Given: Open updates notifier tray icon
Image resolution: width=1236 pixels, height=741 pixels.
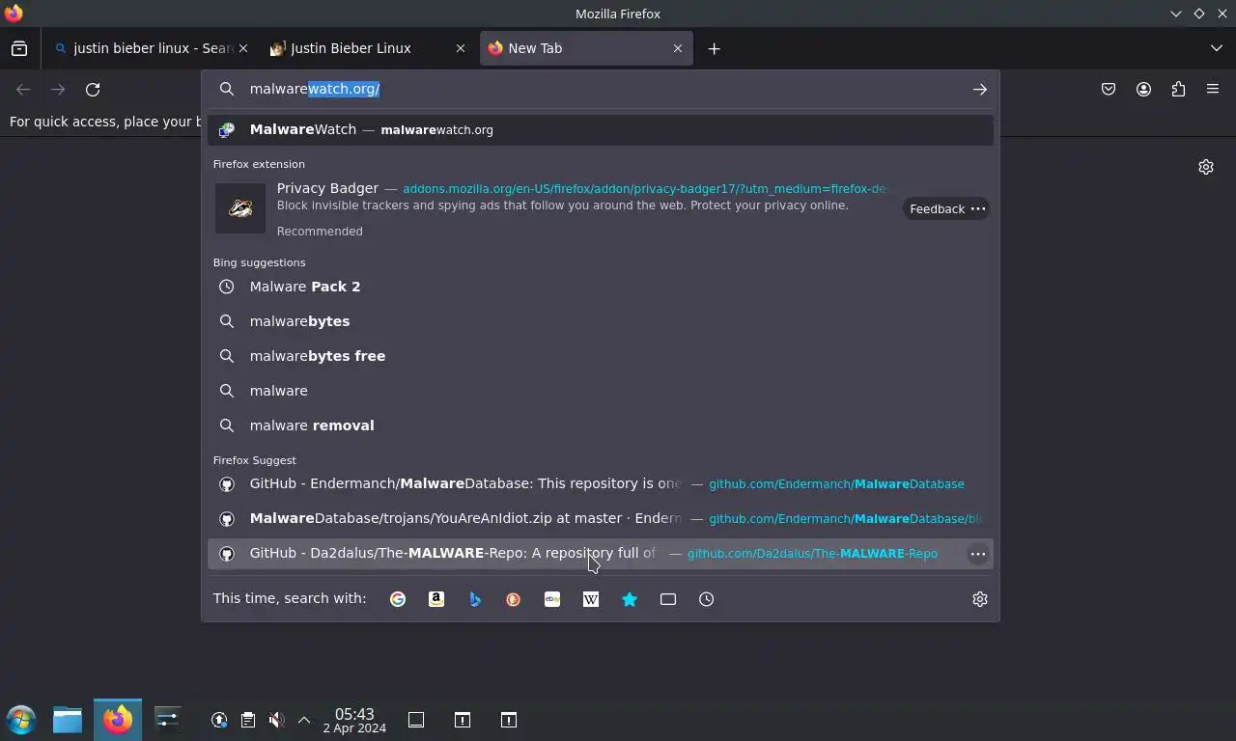Looking at the screenshot, I should [x=219, y=720].
